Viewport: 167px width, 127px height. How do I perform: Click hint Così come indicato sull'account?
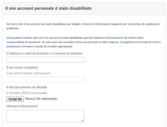(28, 73)
